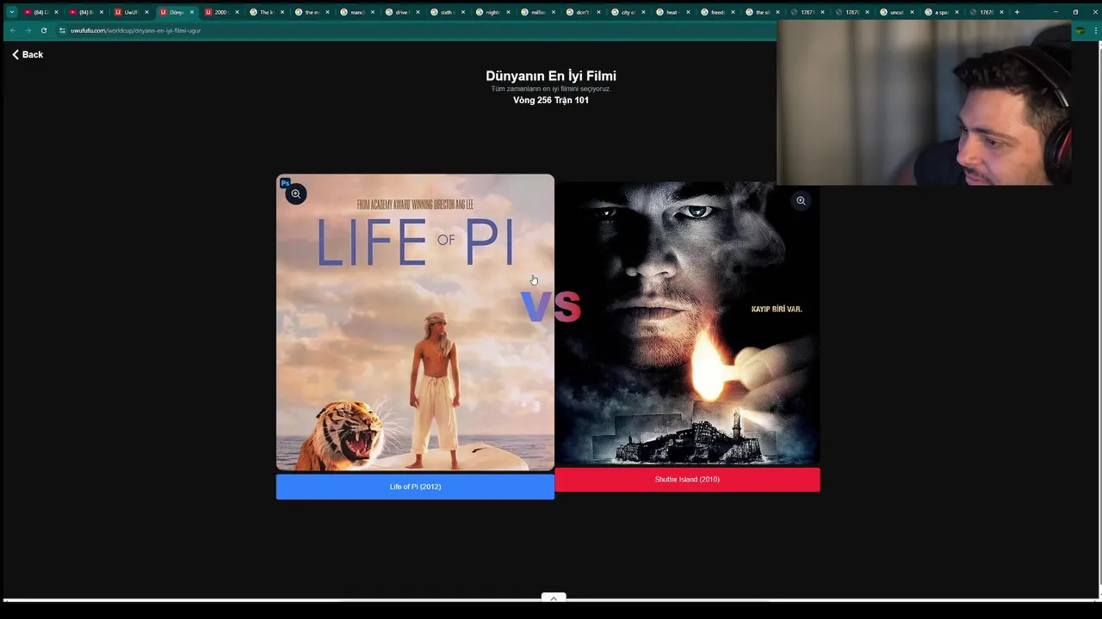Focus the uwufufu.com address bar
Screen dimensions: 1102x619
(413, 30)
